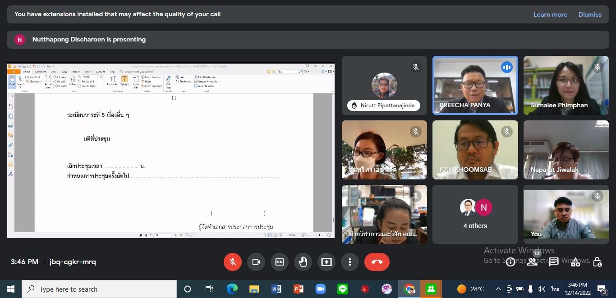Turn off the camera
The width and height of the screenshot is (616, 298).
click(x=256, y=262)
